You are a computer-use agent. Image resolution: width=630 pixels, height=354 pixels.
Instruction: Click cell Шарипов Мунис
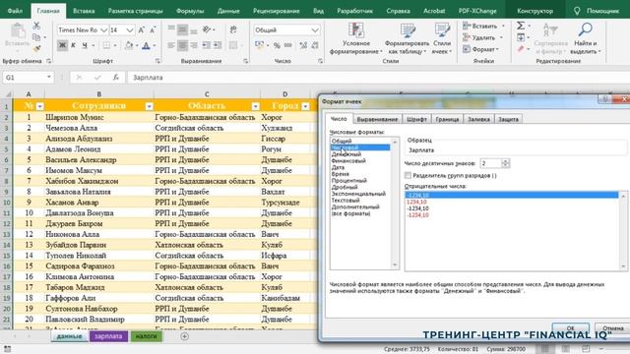(98, 117)
